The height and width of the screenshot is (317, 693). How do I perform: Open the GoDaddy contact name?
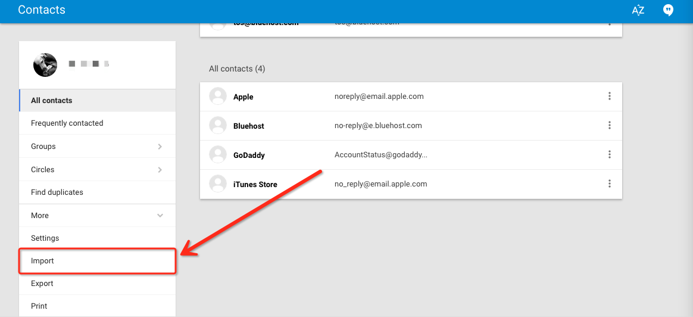249,156
